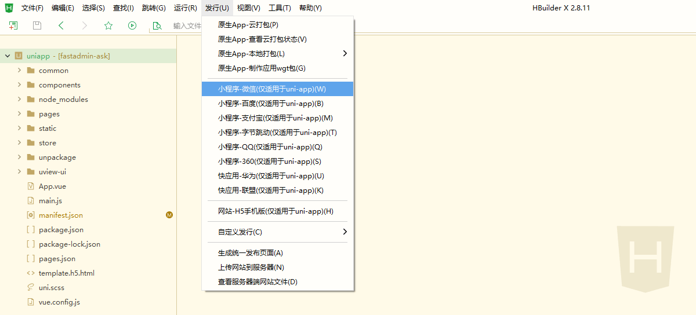Screen dimensions: 696x315
Task: Expand the pages folder chevron
Action: (x=19, y=113)
